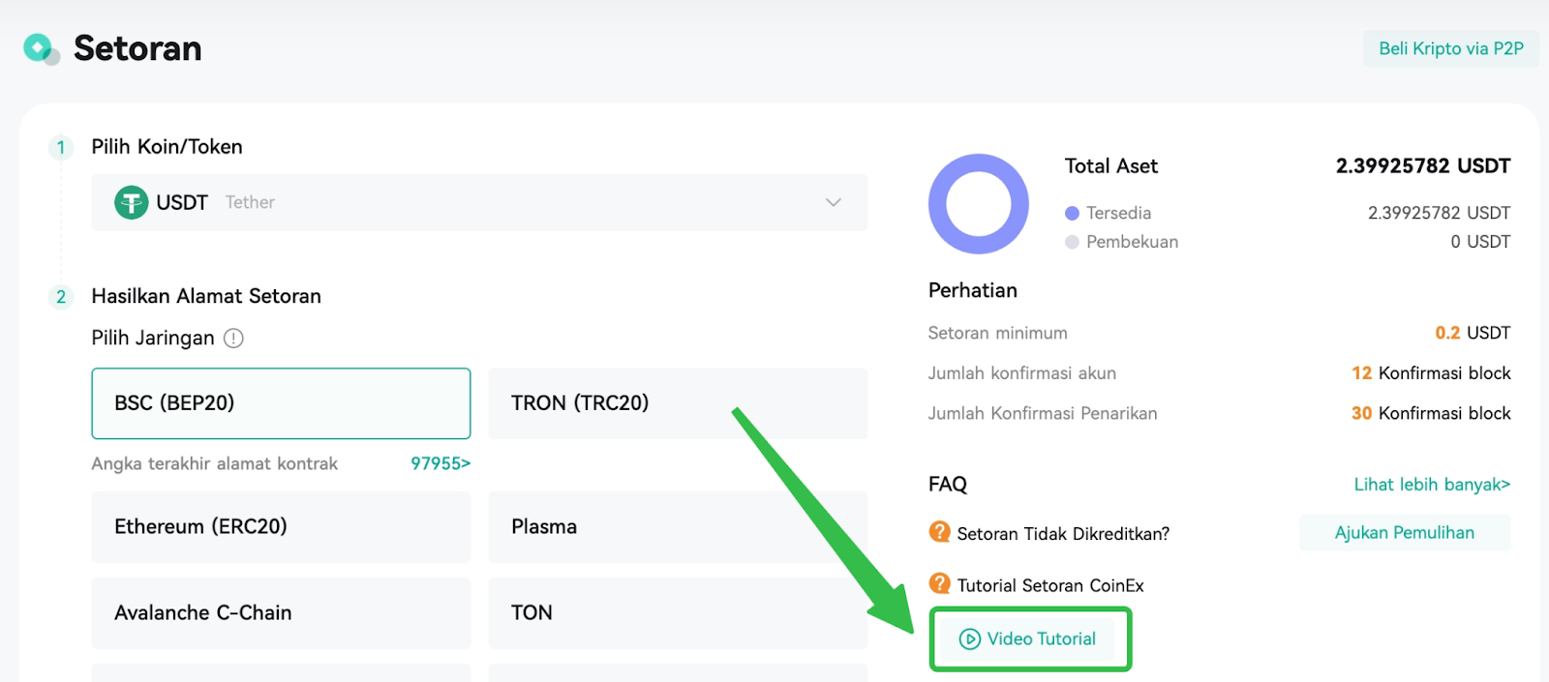Open the Tutorial Setoran CoinEx FAQ entry
1549x682 pixels.
coord(1050,585)
